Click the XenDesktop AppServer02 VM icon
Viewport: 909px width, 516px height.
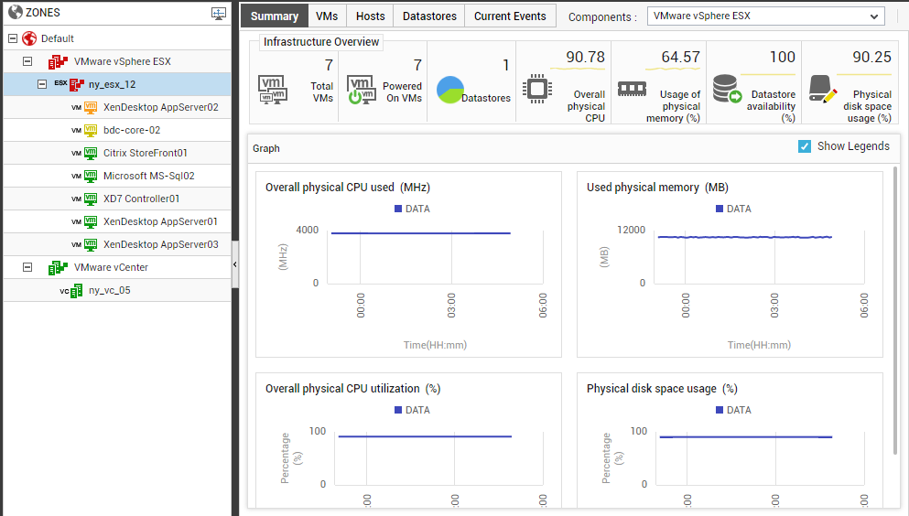(91, 107)
